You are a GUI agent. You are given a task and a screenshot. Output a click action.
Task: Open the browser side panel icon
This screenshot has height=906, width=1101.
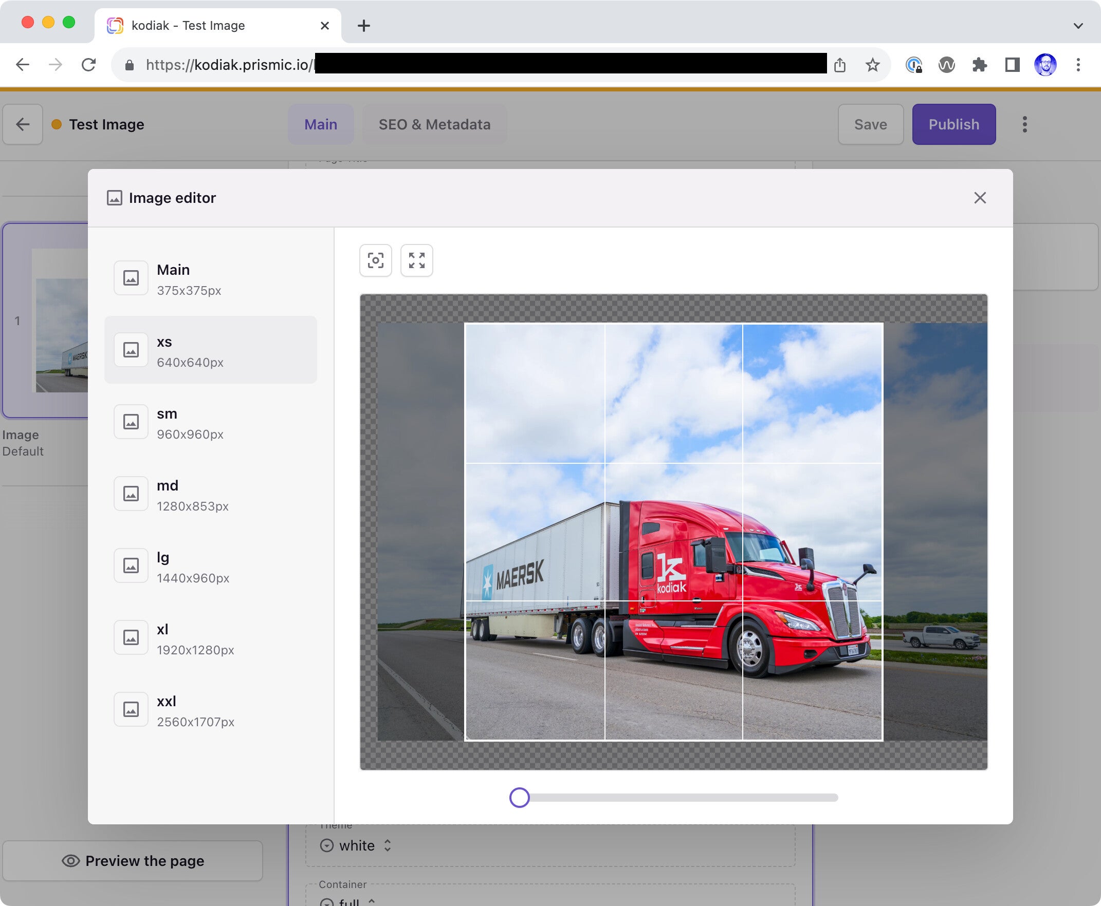click(1012, 65)
